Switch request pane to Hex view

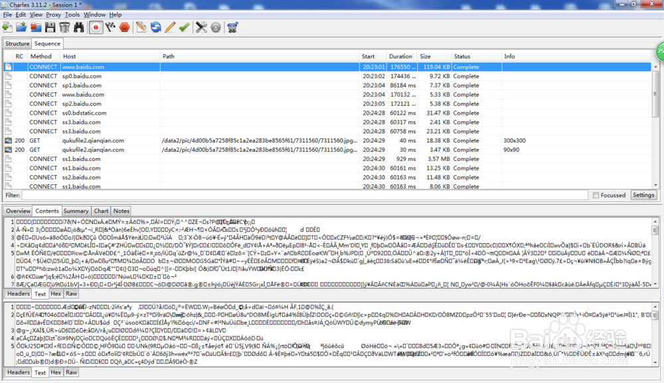click(56, 294)
